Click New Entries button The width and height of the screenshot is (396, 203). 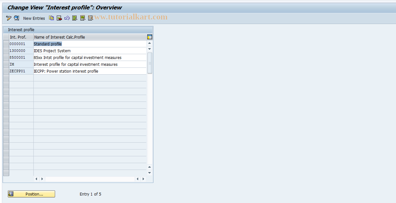pyautogui.click(x=34, y=18)
